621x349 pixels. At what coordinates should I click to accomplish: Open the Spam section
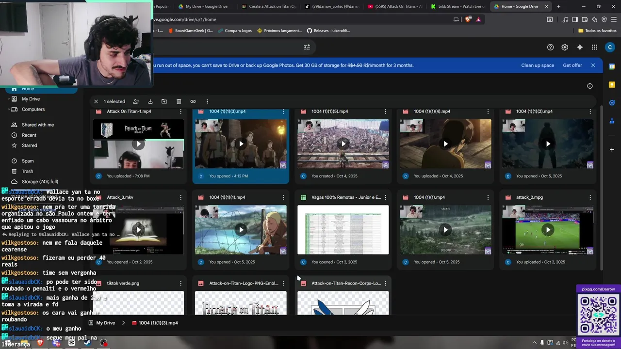tap(28, 161)
